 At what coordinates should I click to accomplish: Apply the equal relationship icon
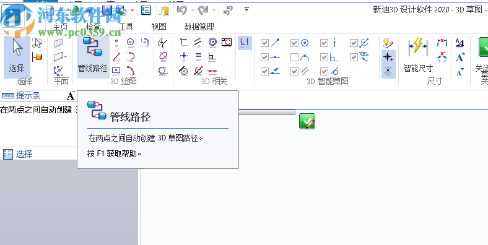pos(198,56)
